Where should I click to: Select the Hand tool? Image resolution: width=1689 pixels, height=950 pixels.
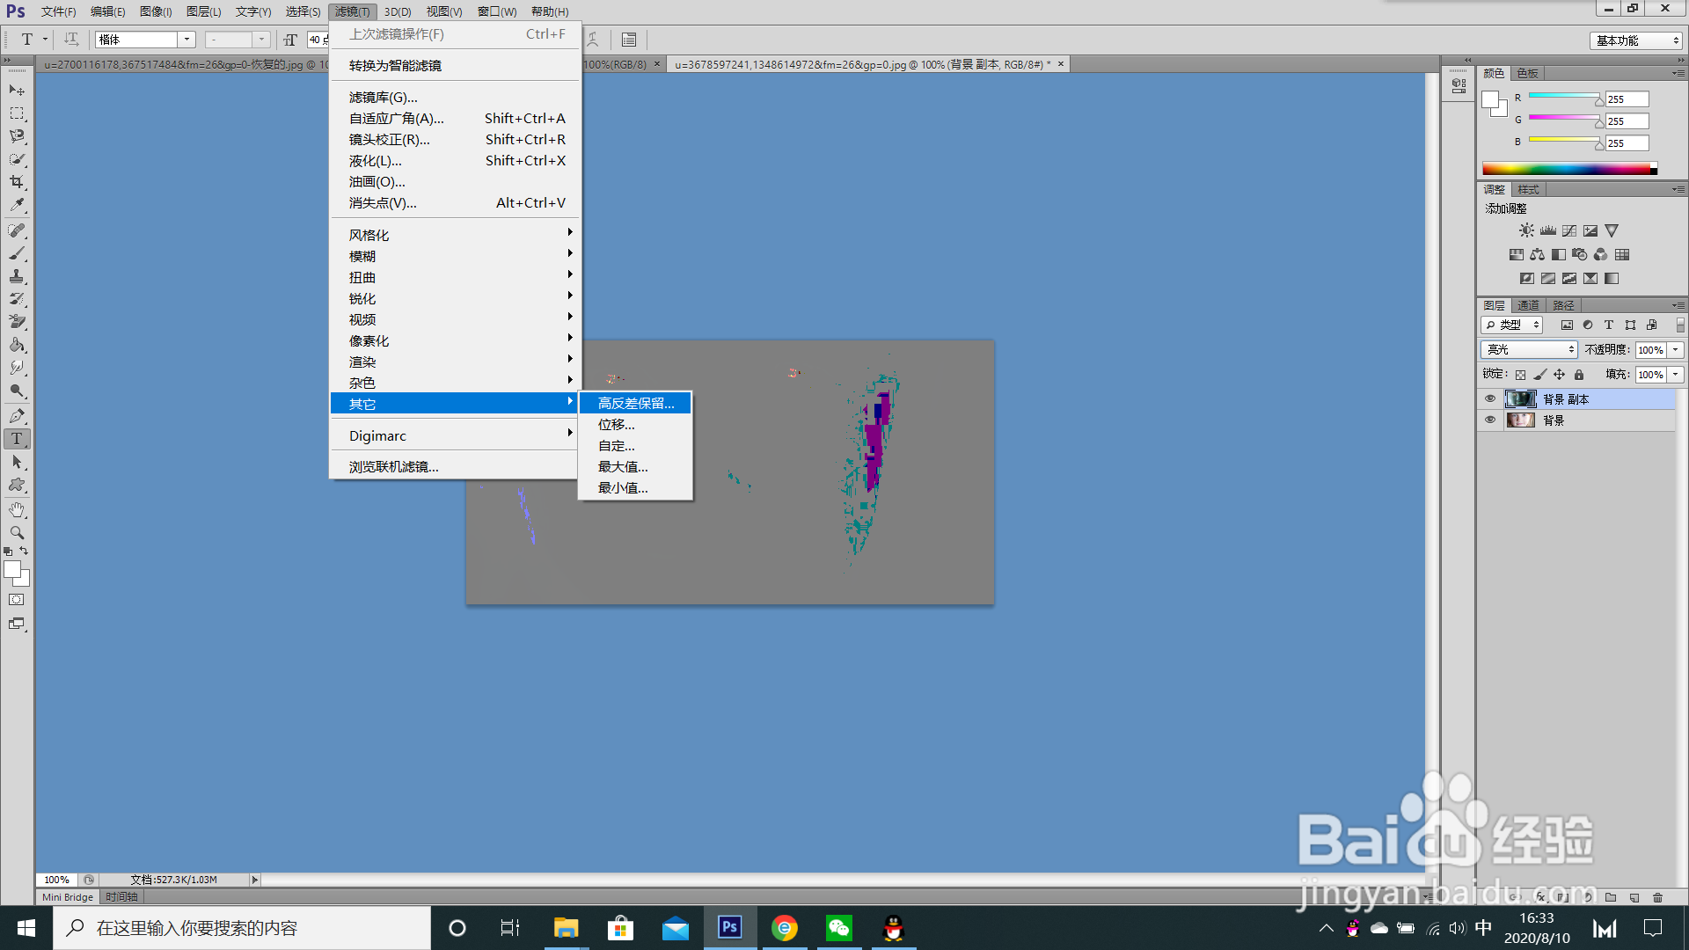(17, 510)
